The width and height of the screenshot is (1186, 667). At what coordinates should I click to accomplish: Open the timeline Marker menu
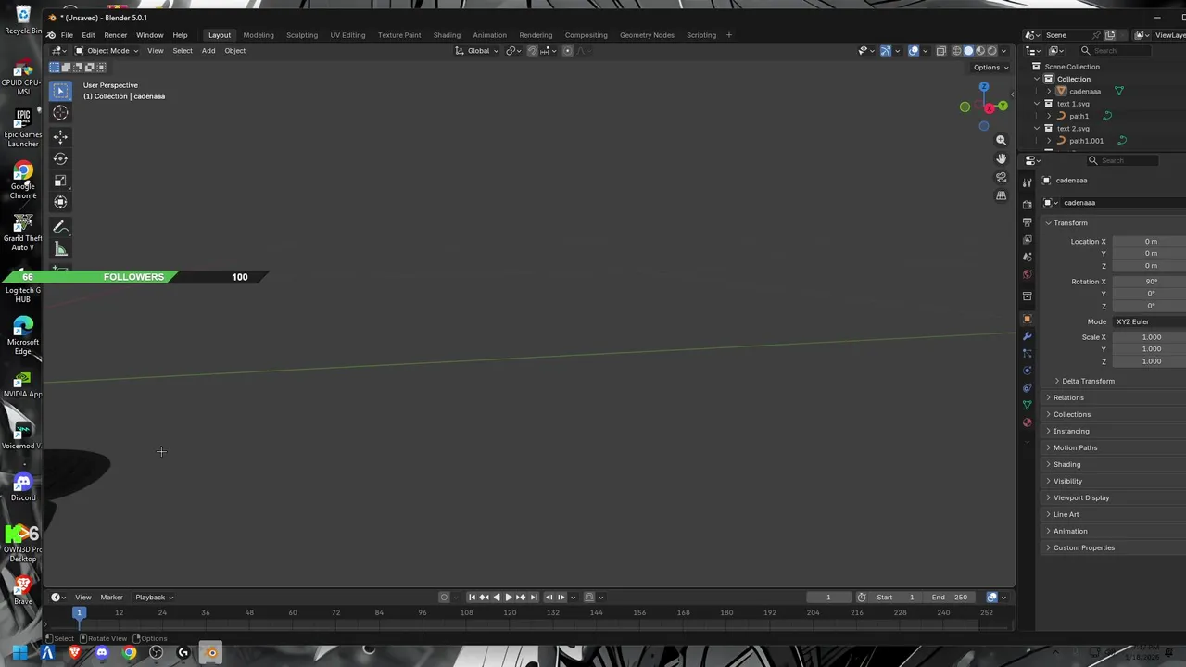pyautogui.click(x=111, y=598)
